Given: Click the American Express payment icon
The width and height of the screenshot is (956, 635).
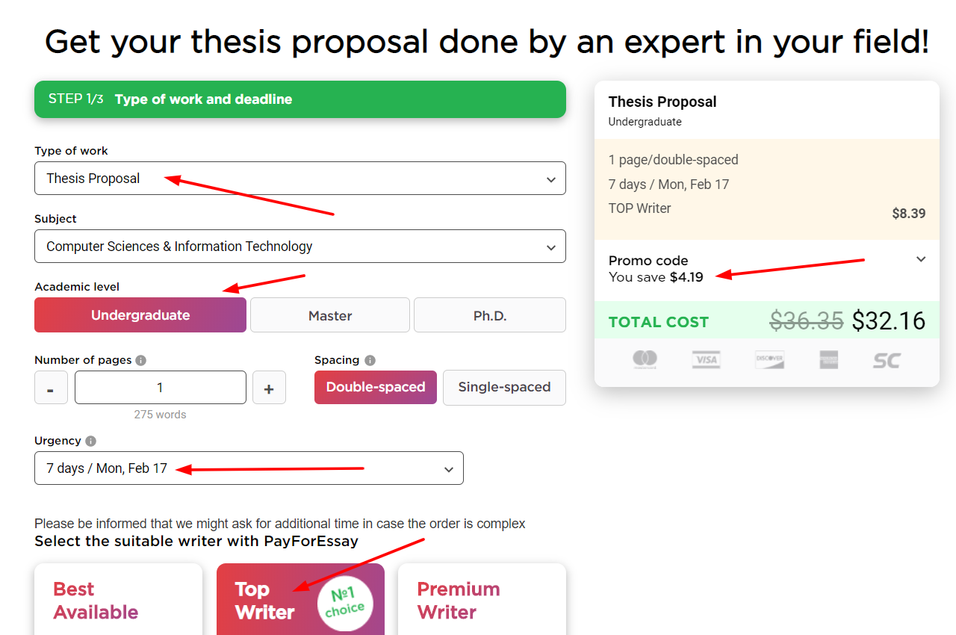Looking at the screenshot, I should coord(829,359).
